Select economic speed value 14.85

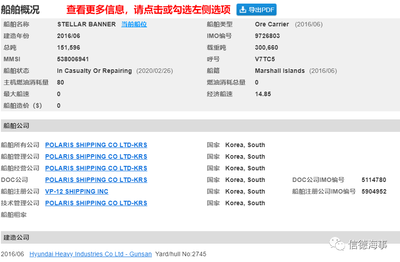coord(263,94)
